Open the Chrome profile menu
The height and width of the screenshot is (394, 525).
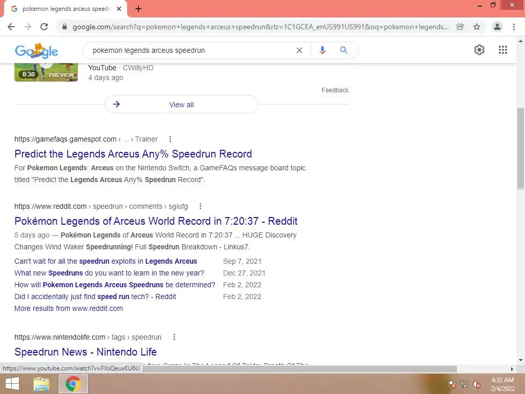coord(497,27)
